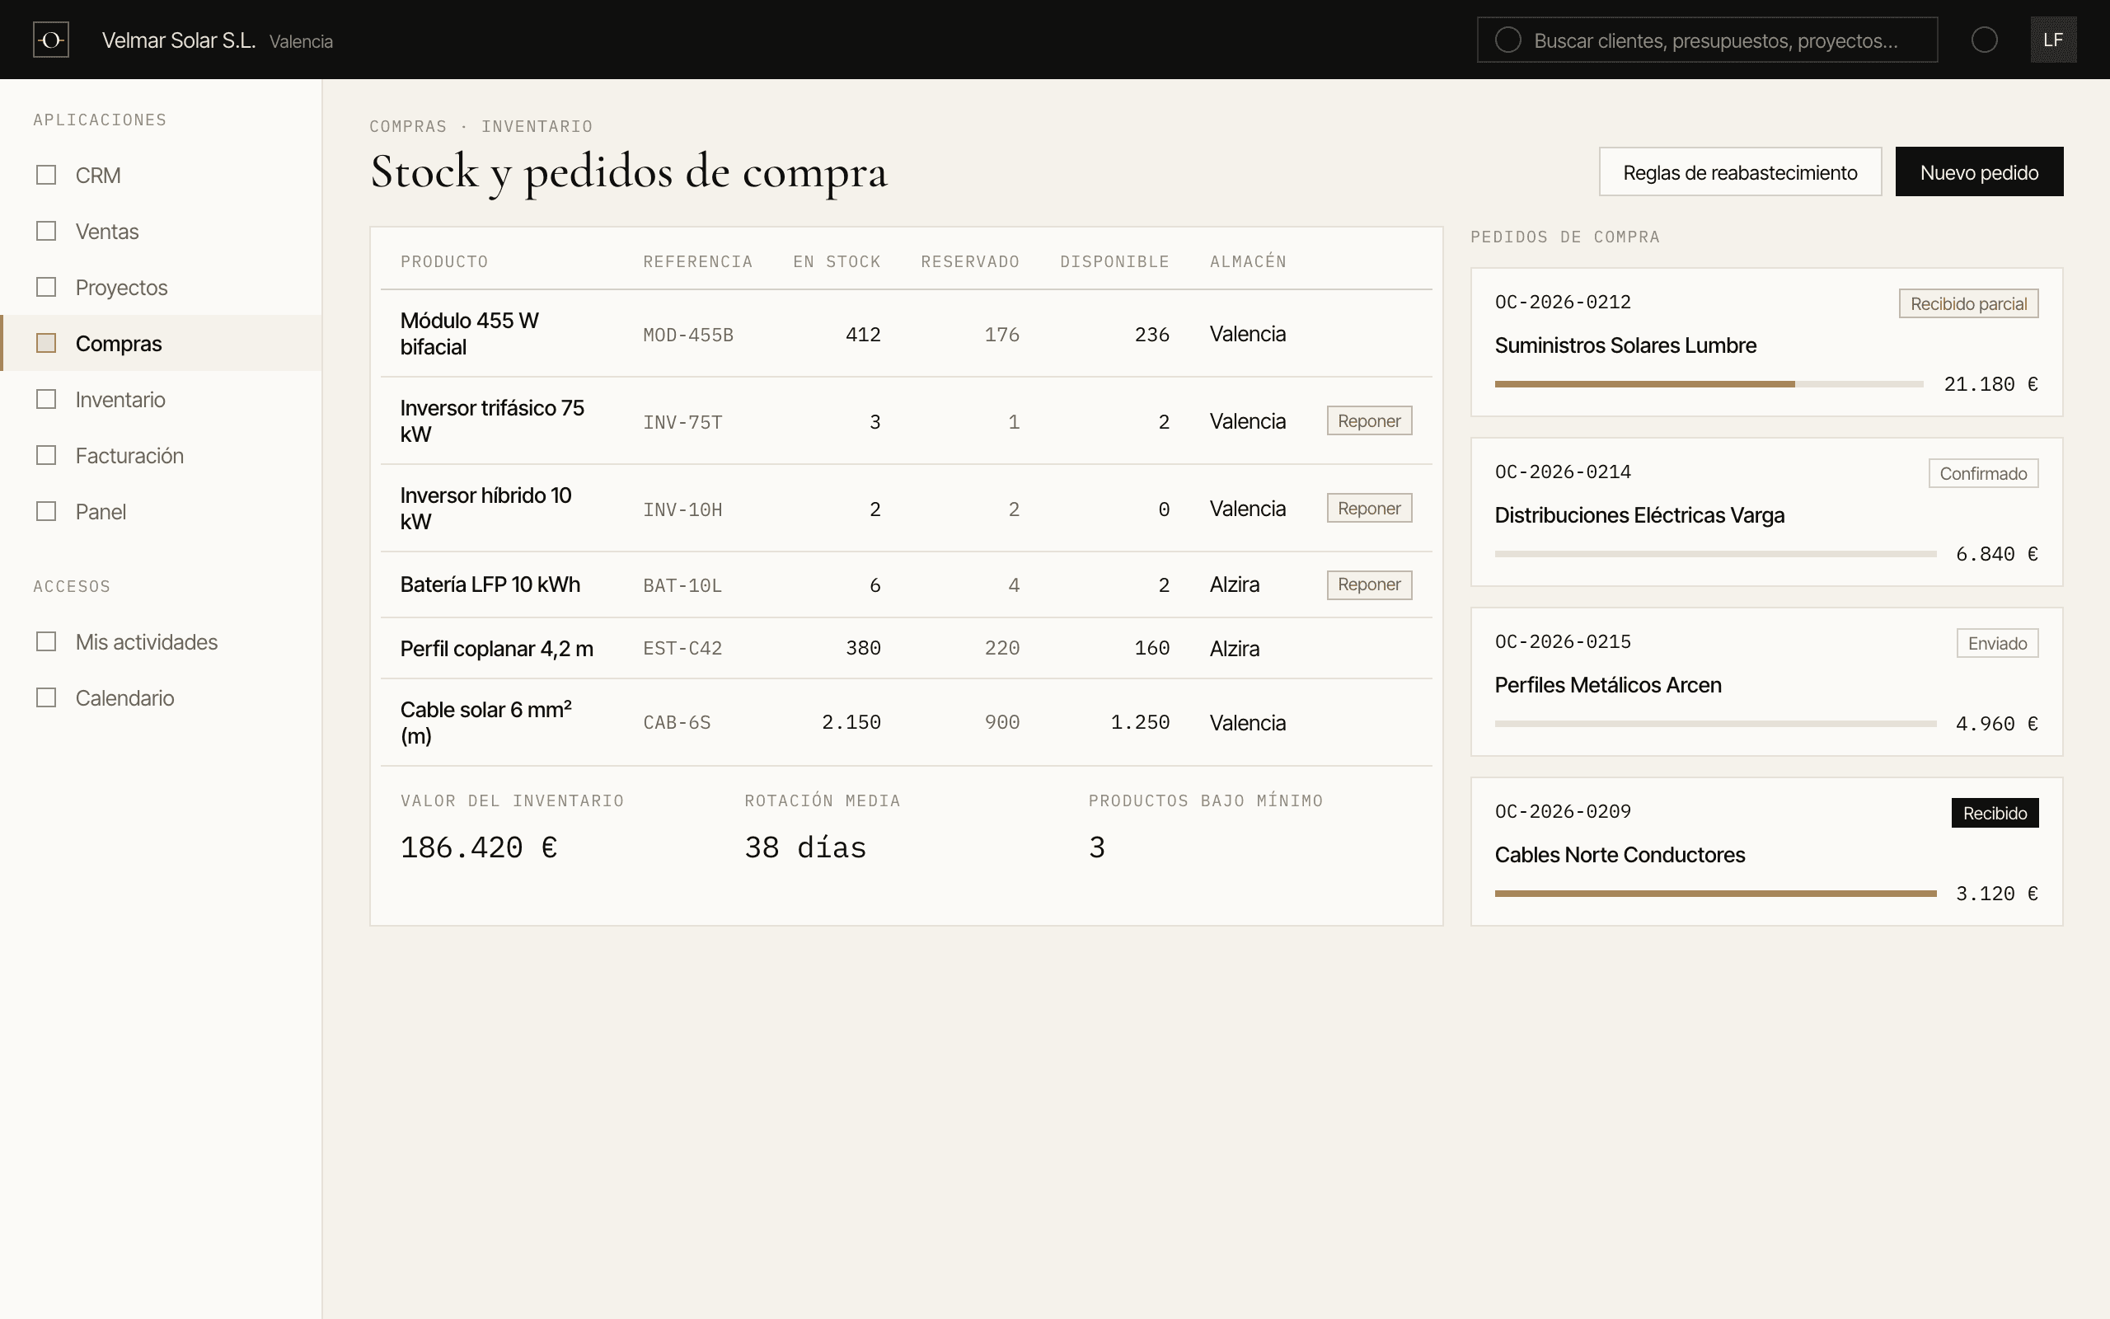Click the Recibido parcial status badge
The image size is (2110, 1319).
[x=1968, y=303]
